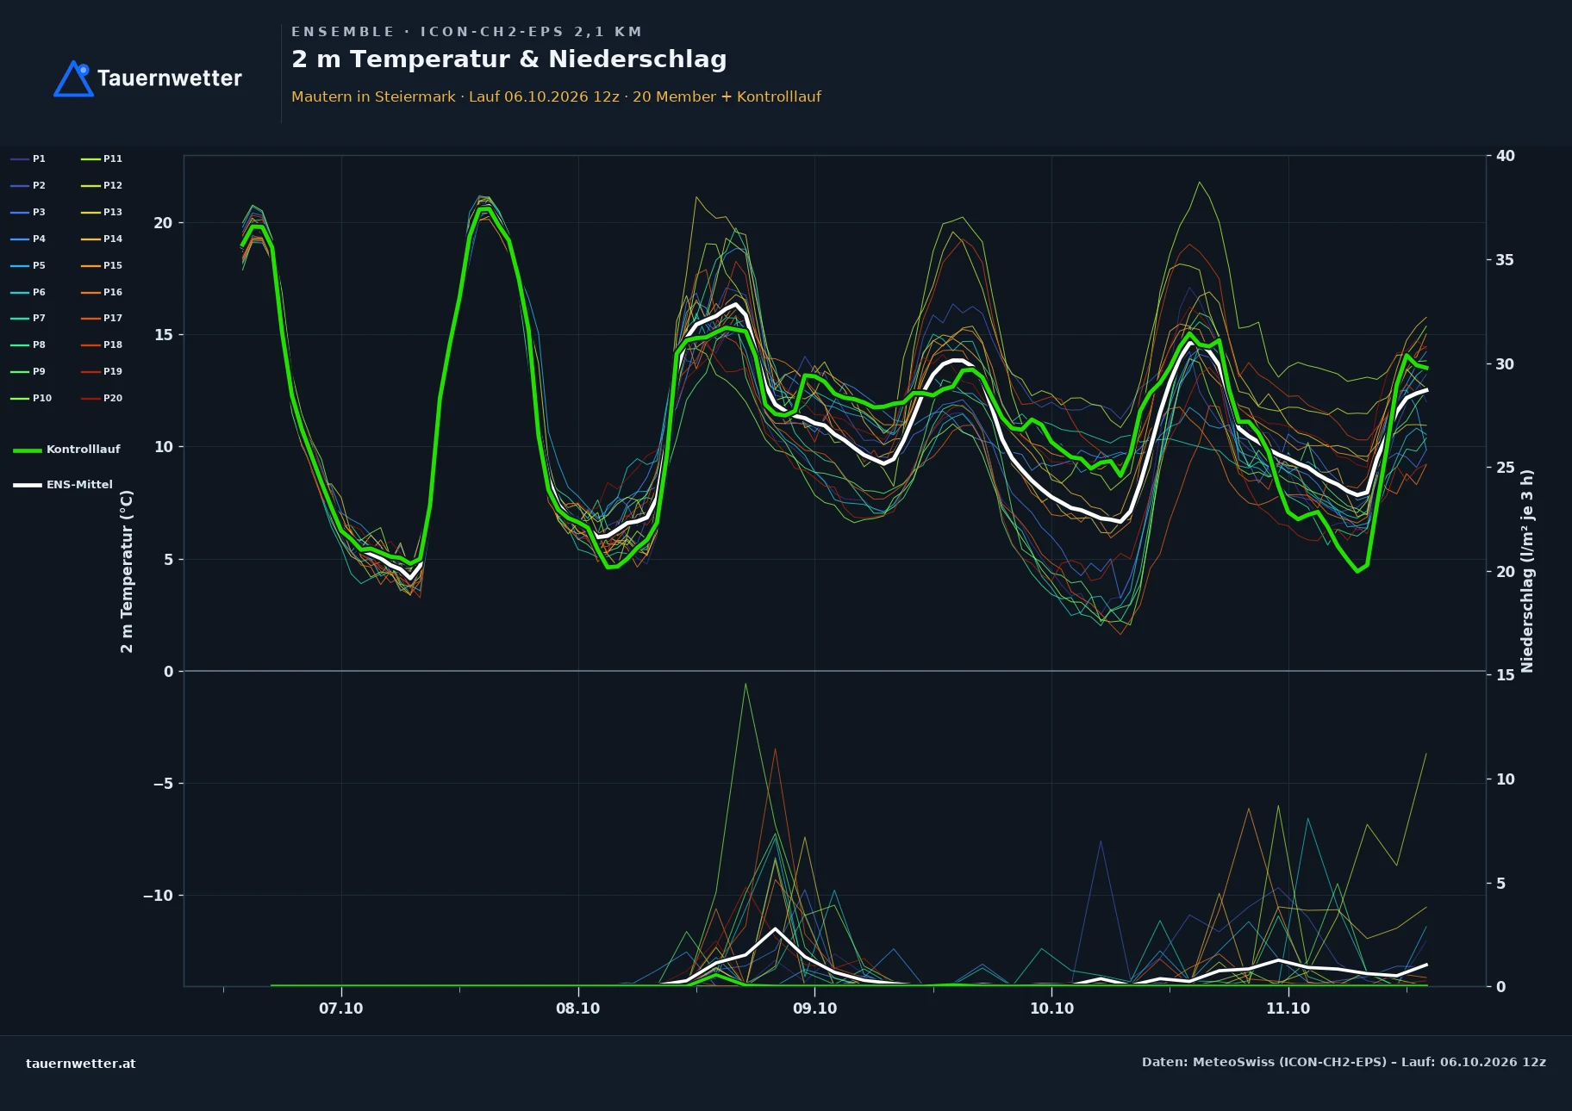Click the P17 legend entry
This screenshot has width=1572, height=1111.
pyautogui.click(x=102, y=318)
